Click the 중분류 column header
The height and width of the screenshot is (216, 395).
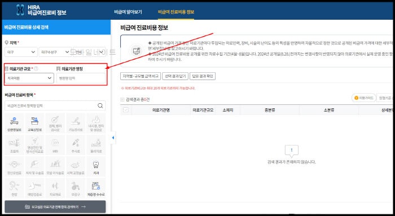coord(270,110)
